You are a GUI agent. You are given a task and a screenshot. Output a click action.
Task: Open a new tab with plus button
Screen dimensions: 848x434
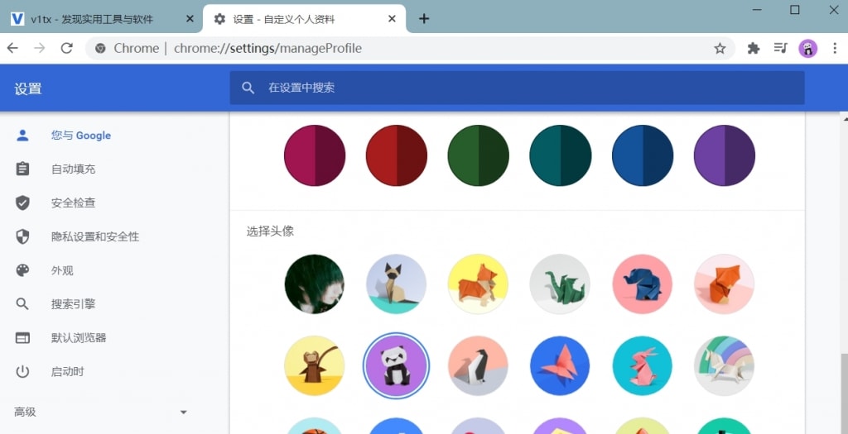[424, 19]
